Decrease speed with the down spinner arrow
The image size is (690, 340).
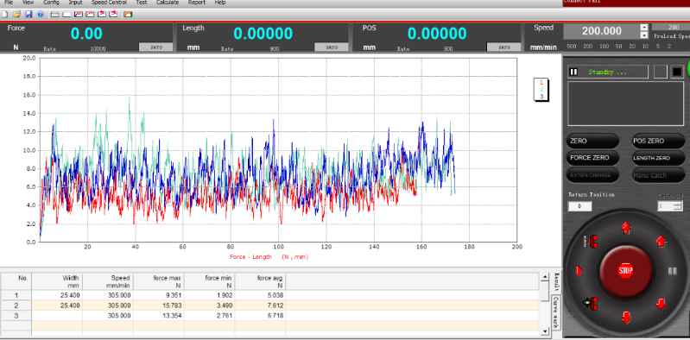click(x=644, y=35)
